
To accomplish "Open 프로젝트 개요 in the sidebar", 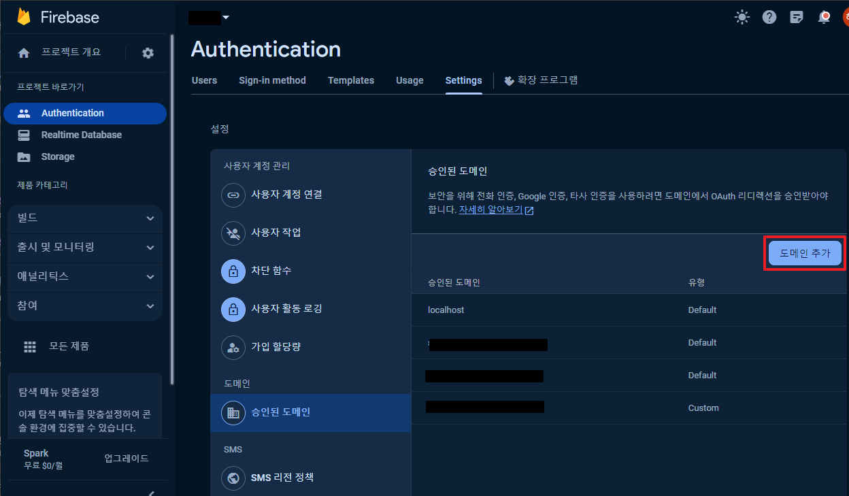I will (x=71, y=52).
